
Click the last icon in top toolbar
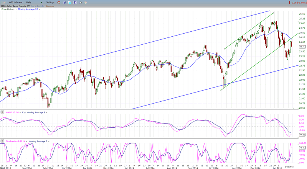pos(86,2)
